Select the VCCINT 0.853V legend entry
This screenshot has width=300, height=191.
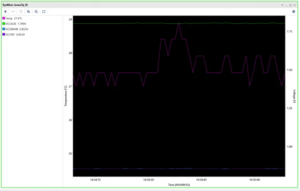[x=14, y=34]
